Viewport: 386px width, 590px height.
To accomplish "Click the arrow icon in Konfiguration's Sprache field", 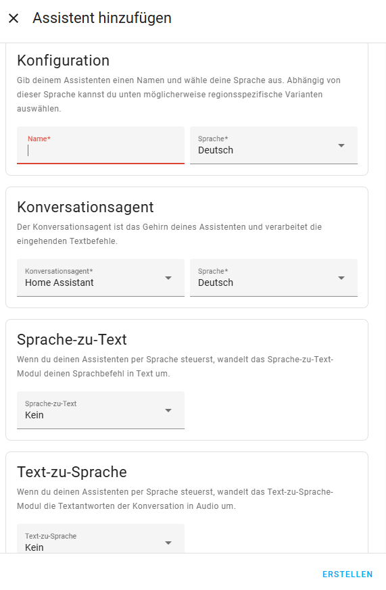I will [341, 145].
